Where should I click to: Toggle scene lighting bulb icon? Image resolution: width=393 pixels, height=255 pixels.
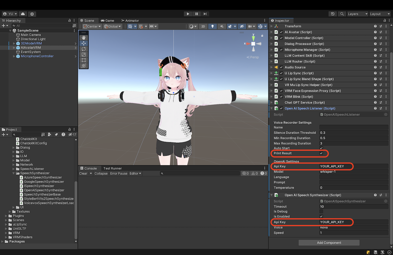tap(212, 26)
